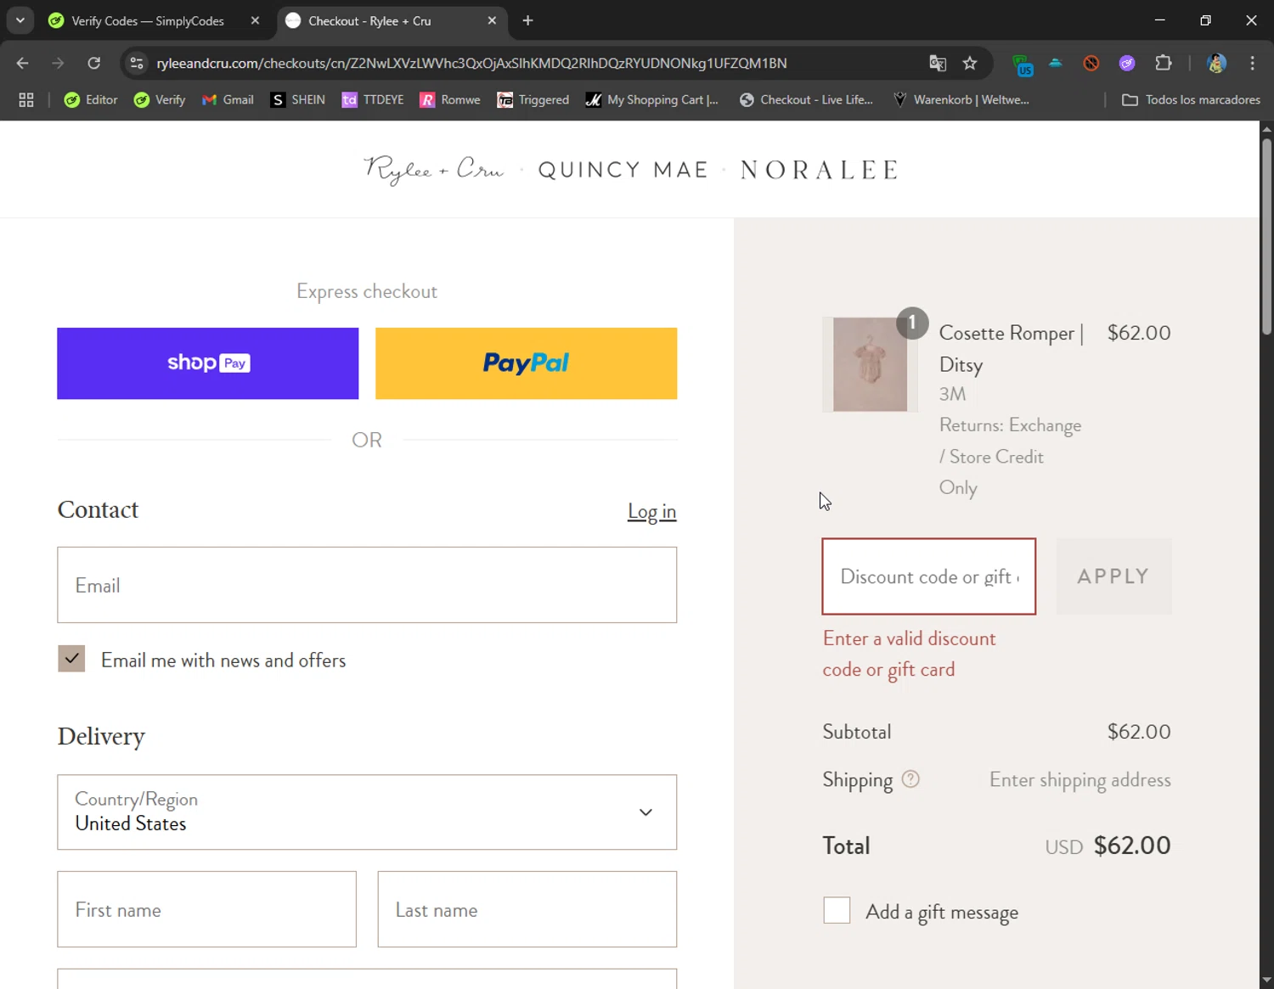Open the My Shopping Cart bookmark
This screenshot has height=989, width=1274.
point(651,99)
